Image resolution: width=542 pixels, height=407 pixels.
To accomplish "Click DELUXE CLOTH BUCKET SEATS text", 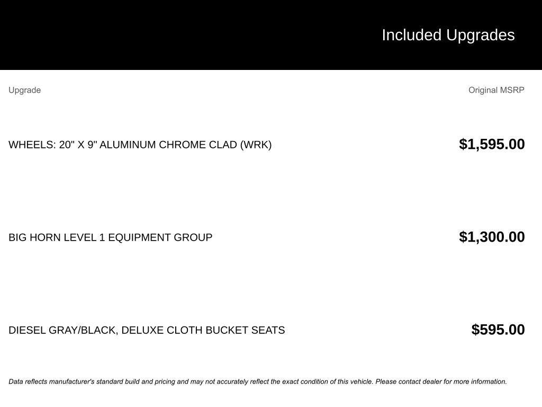I will coord(203,330).
